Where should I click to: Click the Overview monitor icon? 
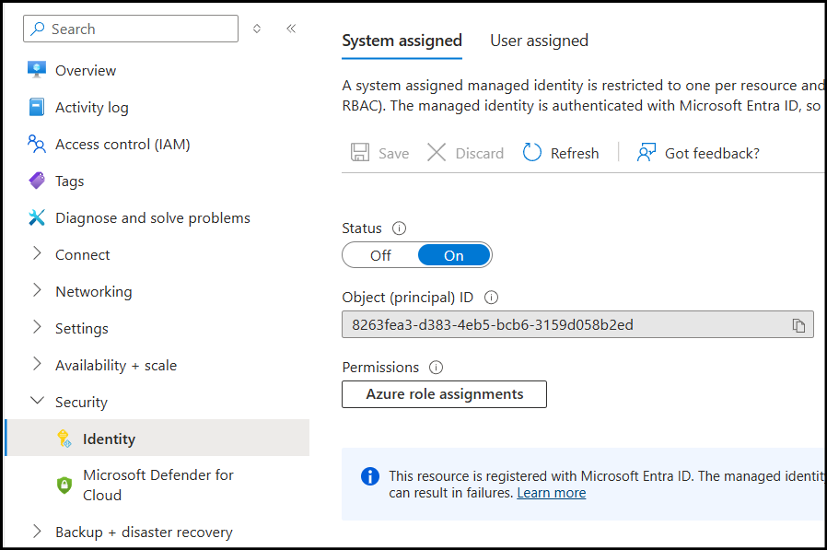click(37, 71)
